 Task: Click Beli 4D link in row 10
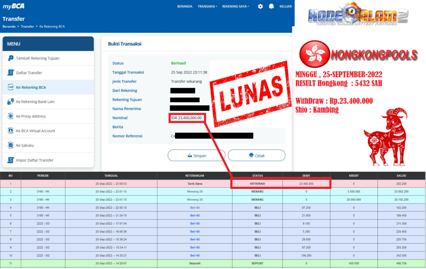coord(195,255)
